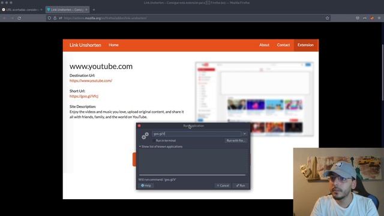Cancel the Run Application dialog
The height and width of the screenshot is (216, 384).
223,185
